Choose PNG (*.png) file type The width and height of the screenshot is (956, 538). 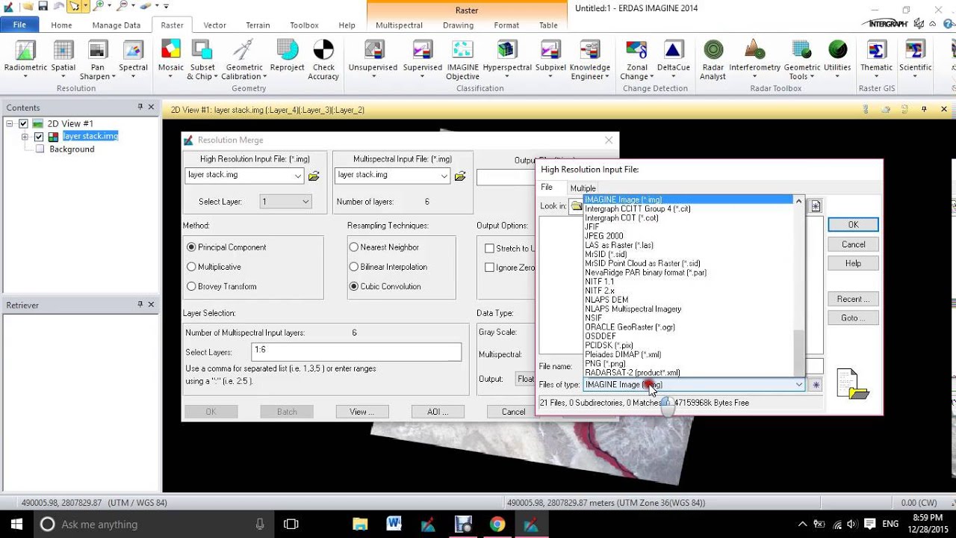point(605,364)
